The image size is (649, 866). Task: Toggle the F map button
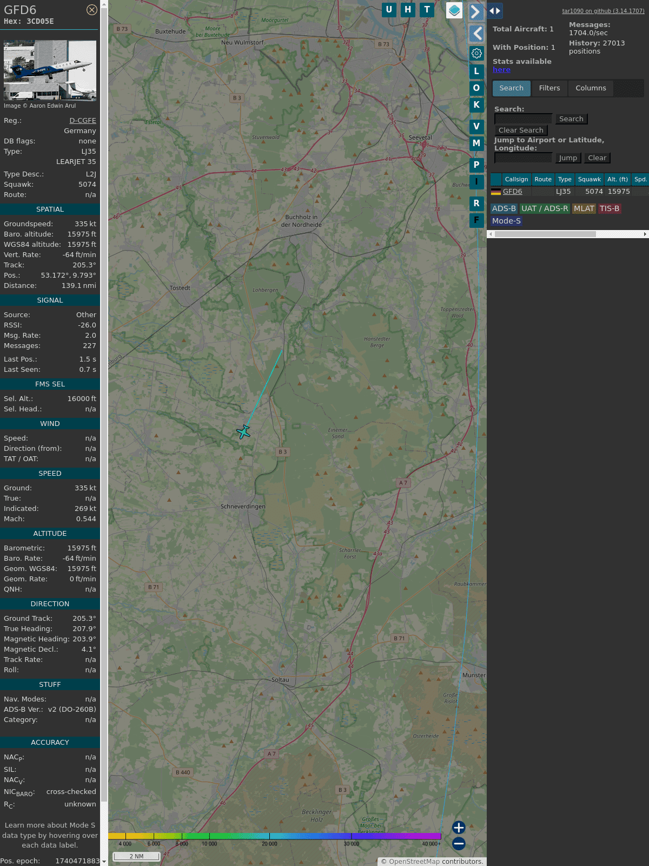click(x=476, y=220)
